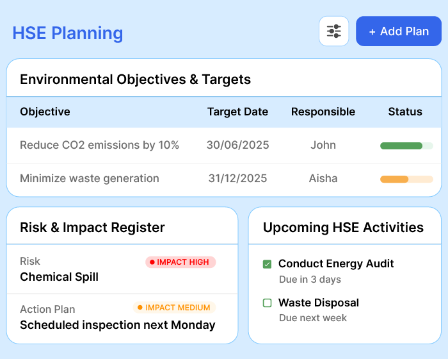Click the Impact High red badge
This screenshot has height=359, width=448.
[180, 262]
